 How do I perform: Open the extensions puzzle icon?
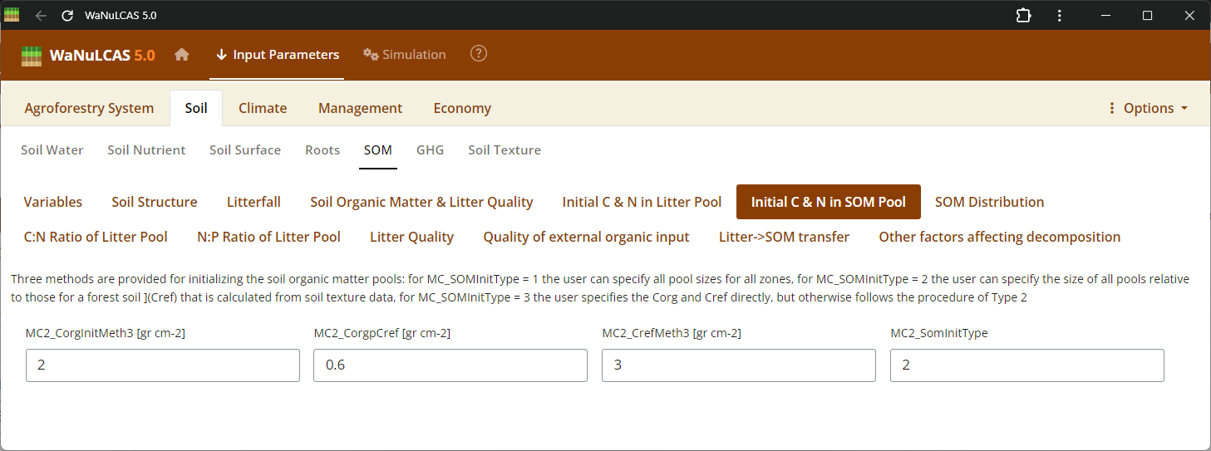1024,16
